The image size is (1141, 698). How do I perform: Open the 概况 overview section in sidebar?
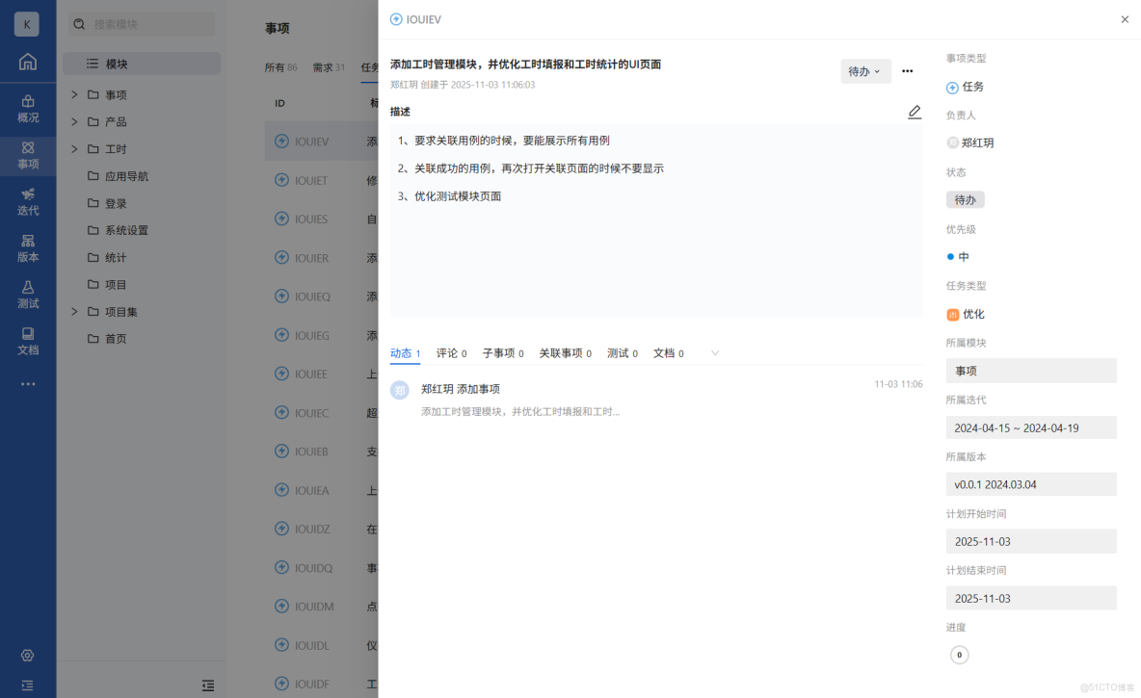pos(28,108)
